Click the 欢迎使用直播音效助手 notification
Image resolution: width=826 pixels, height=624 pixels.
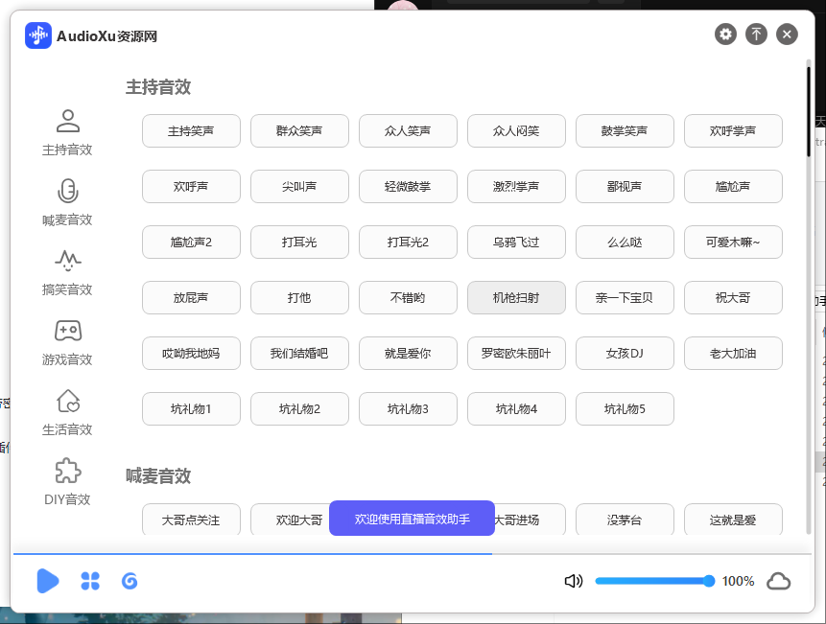[x=412, y=518]
